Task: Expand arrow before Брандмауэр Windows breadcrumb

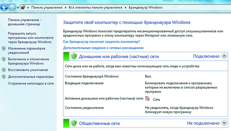Action: (126, 8)
